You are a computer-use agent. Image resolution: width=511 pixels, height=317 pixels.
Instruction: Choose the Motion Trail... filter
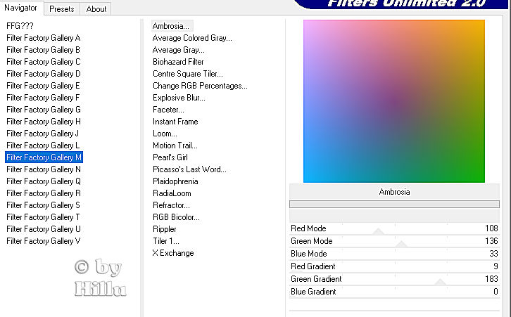pos(175,145)
